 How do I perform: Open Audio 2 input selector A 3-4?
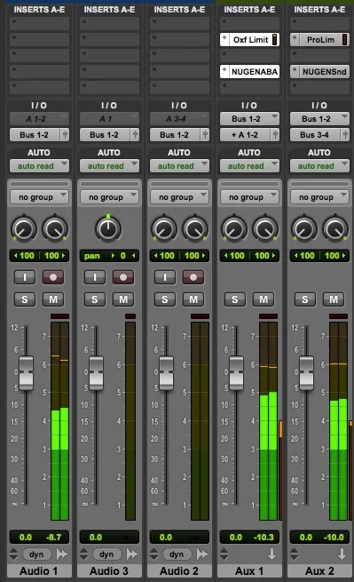(x=179, y=119)
